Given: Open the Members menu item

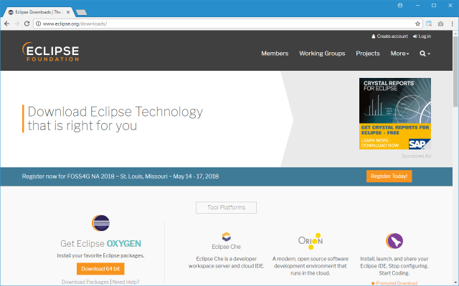Looking at the screenshot, I should point(275,54).
